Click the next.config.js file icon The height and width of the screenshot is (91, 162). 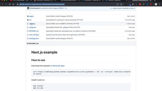(28, 35)
